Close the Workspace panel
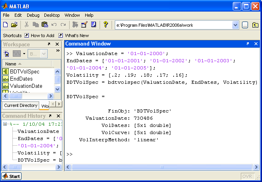This screenshot has height=182, width=262. 57,44
